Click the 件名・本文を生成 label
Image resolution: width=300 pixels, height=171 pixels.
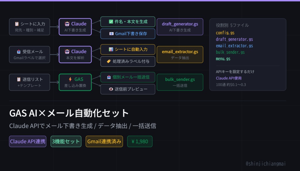point(131,22)
